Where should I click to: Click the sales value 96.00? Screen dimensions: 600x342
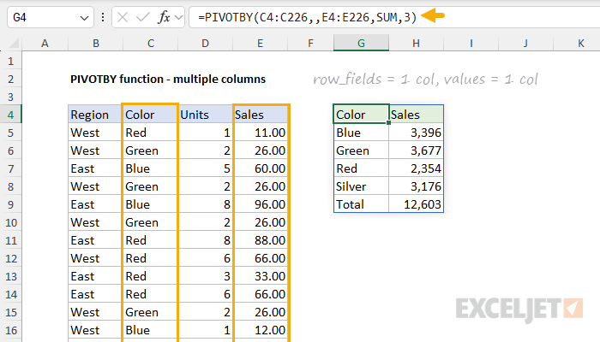pos(261,204)
